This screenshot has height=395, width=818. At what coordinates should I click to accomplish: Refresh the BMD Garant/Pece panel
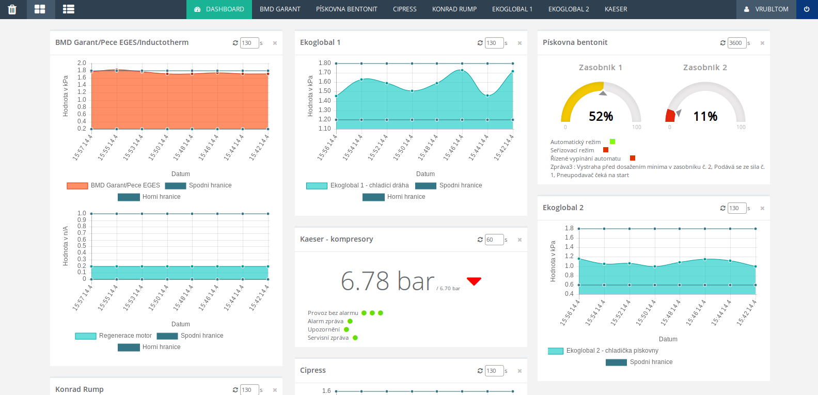click(235, 43)
